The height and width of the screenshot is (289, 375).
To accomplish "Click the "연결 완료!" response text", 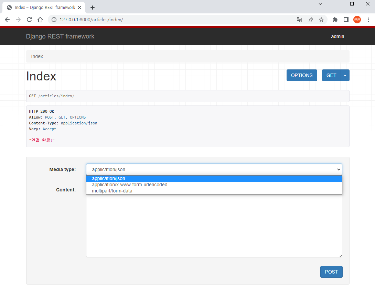I will click(x=42, y=140).
